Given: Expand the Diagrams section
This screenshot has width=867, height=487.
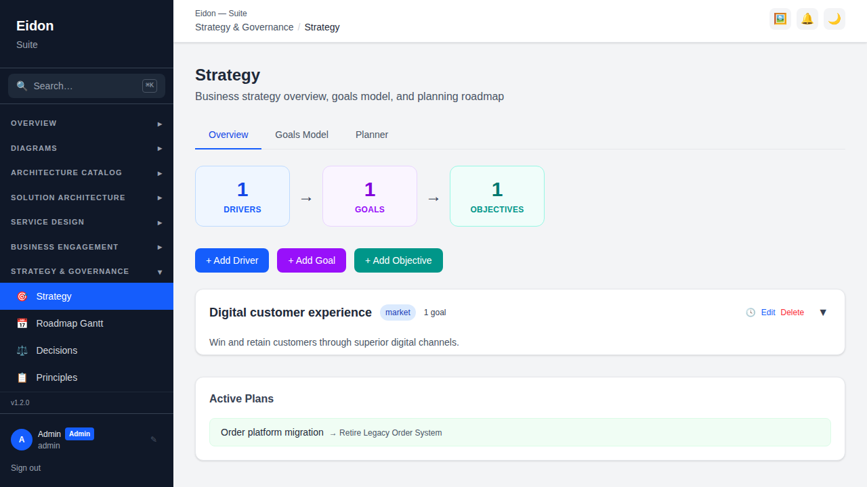Looking at the screenshot, I should 87,148.
